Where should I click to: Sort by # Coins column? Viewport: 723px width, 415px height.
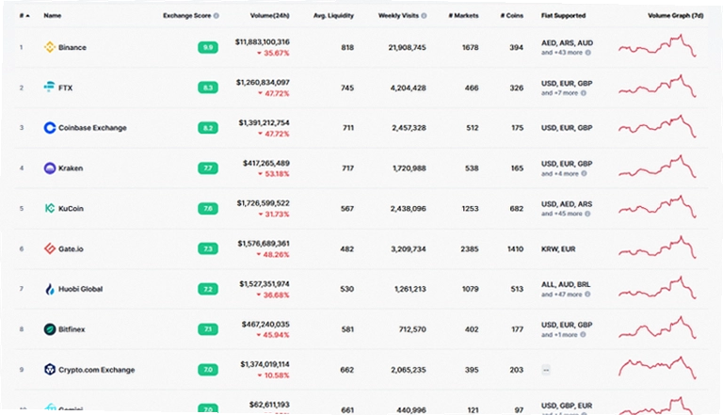tap(512, 16)
